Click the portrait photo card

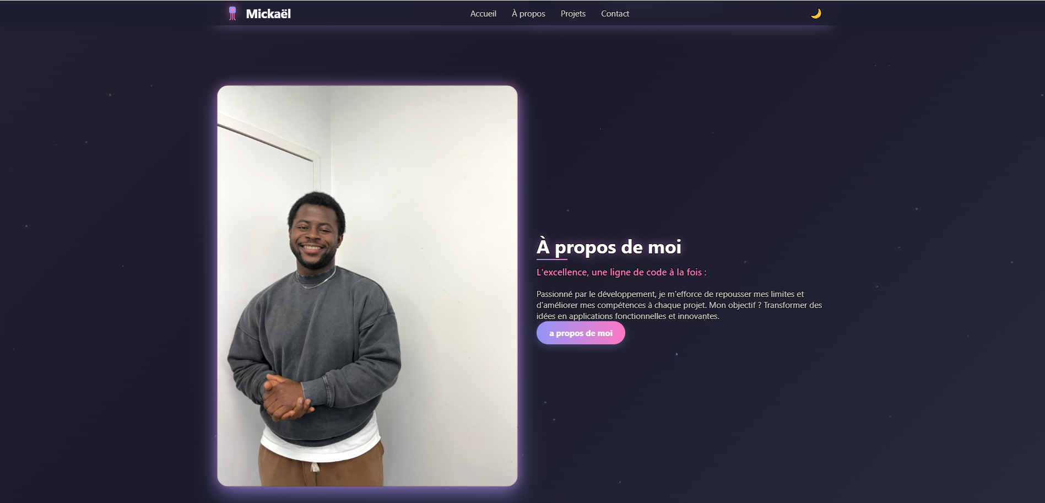pos(367,286)
